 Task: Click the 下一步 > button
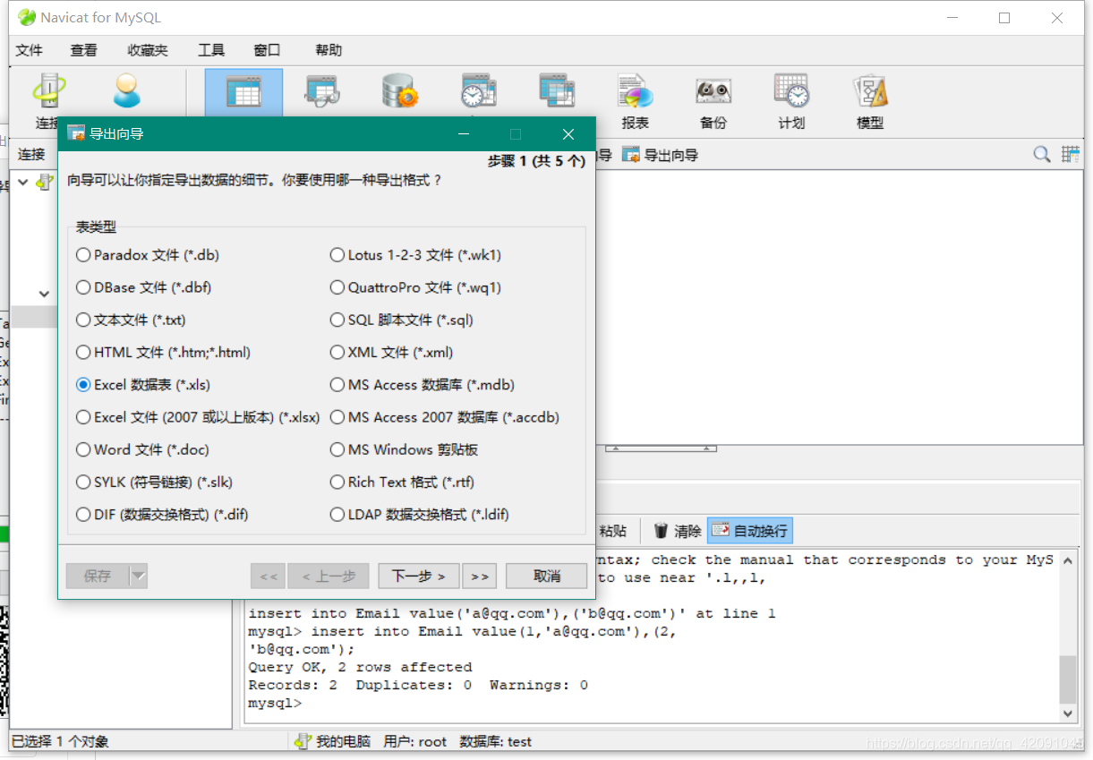[x=418, y=576]
